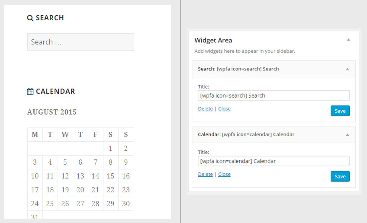The image size is (367, 223).
Task: Delete the Search widget
Action: (205, 109)
